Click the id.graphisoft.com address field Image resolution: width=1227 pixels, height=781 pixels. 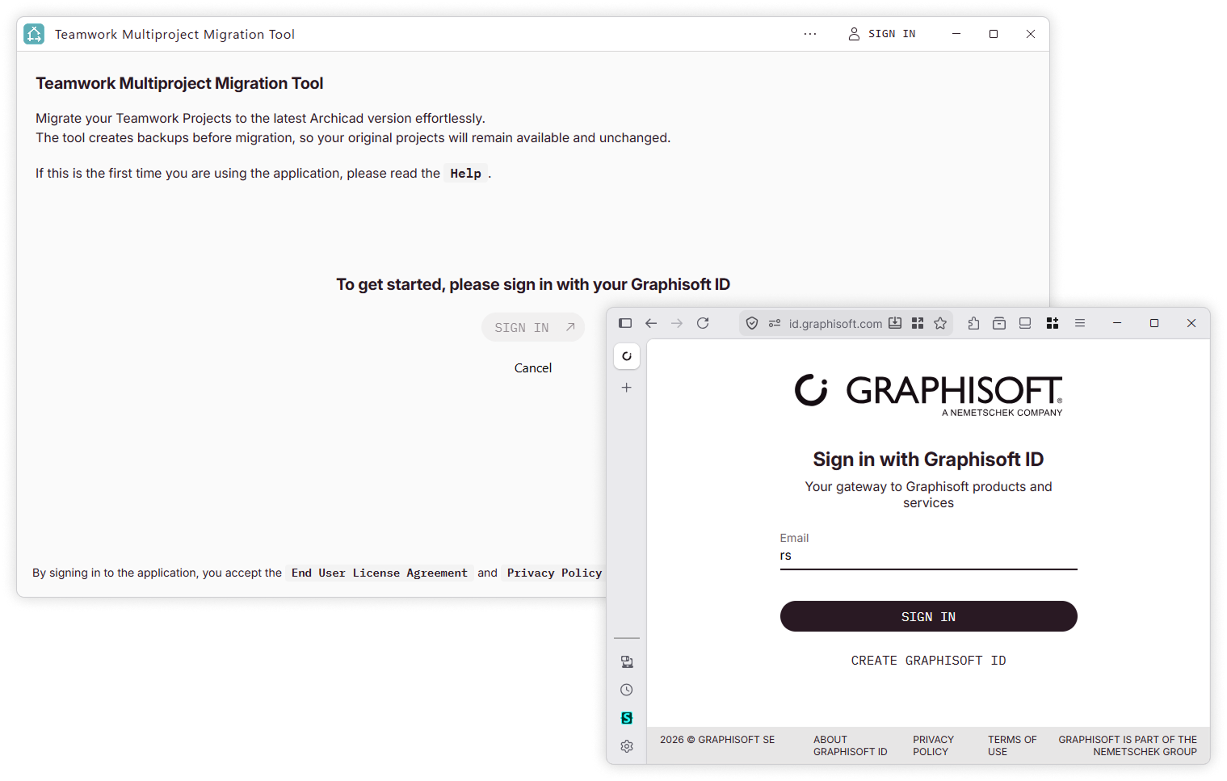(835, 324)
